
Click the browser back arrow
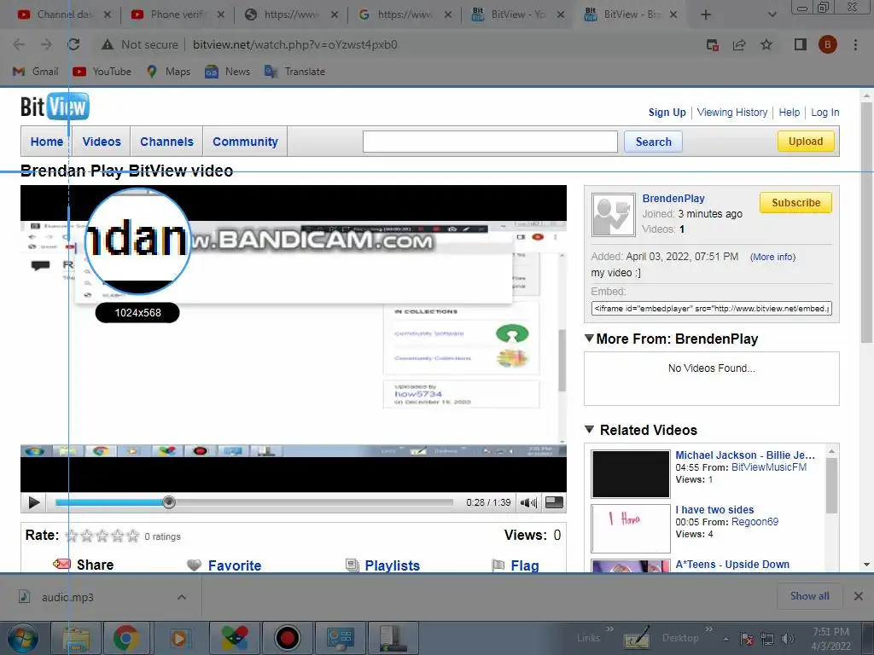point(19,44)
